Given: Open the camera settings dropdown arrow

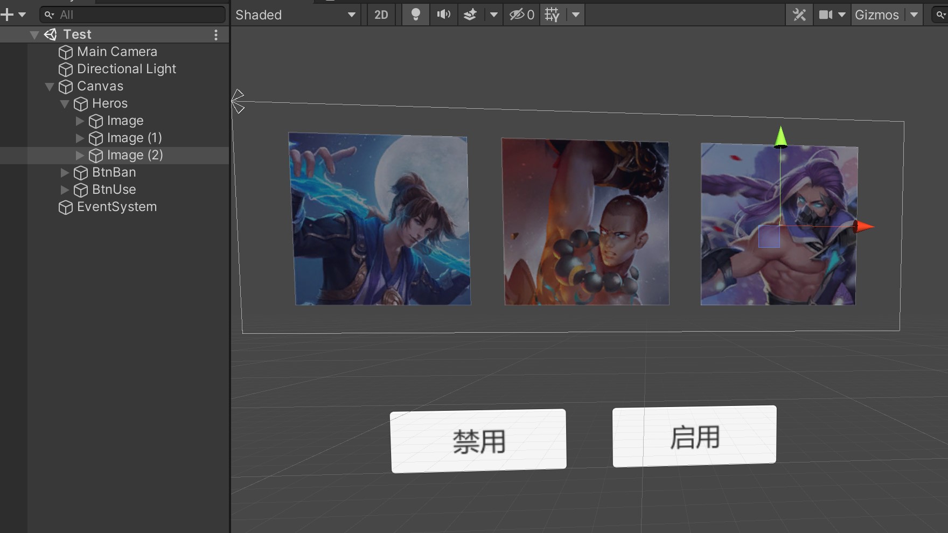Looking at the screenshot, I should point(842,15).
